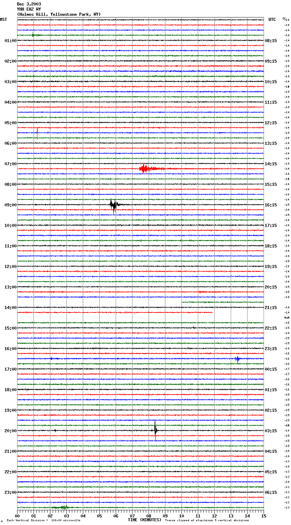The height and width of the screenshot is (525, 291).
Task: Click the MST label '06:00'
Action: (x=11, y=143)
